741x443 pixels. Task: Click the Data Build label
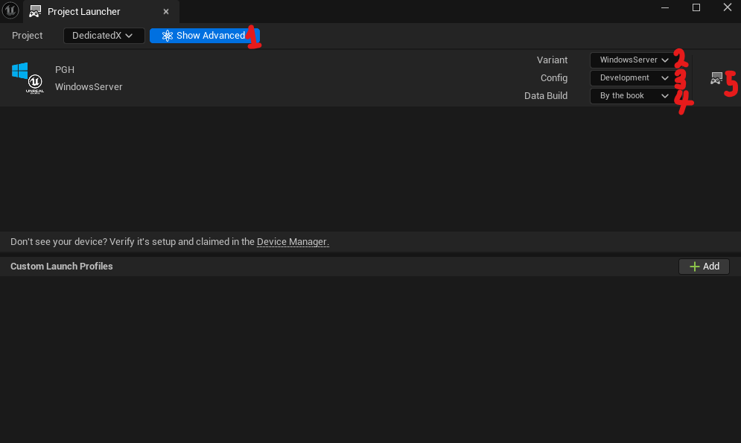546,96
